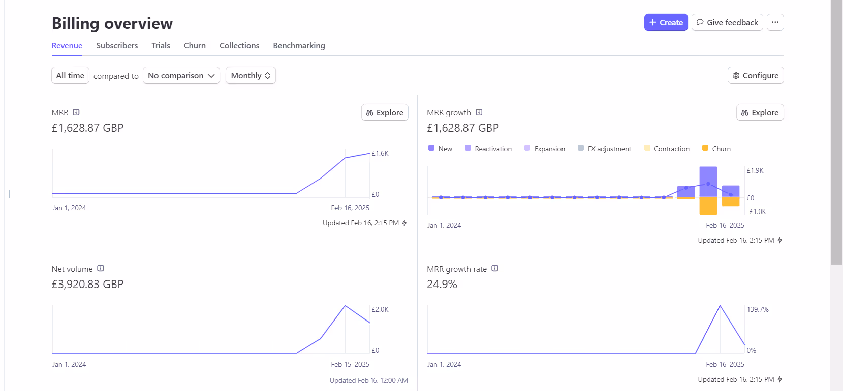Click the lightning icon under MRR growth rate chart
The image size is (843, 391).
point(780,379)
